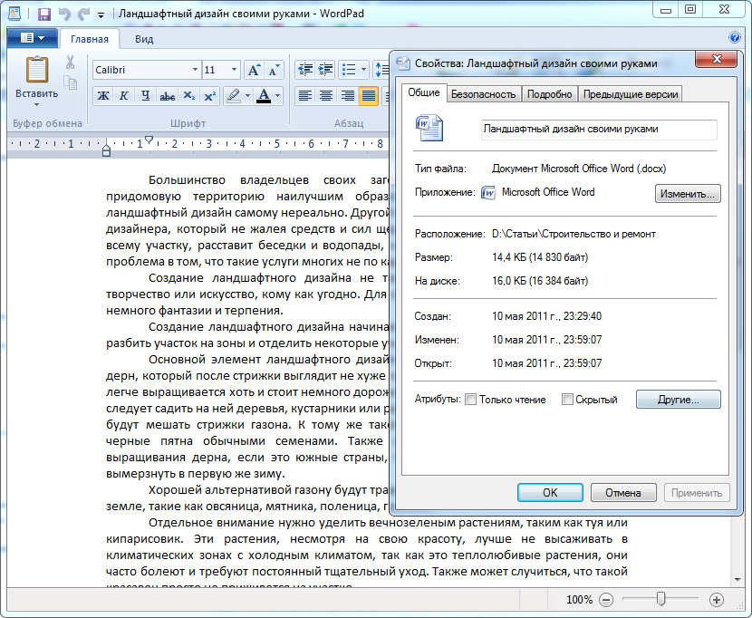Viewport: 752px width, 618px height.
Task: Align paragraph text to center
Action: (326, 96)
